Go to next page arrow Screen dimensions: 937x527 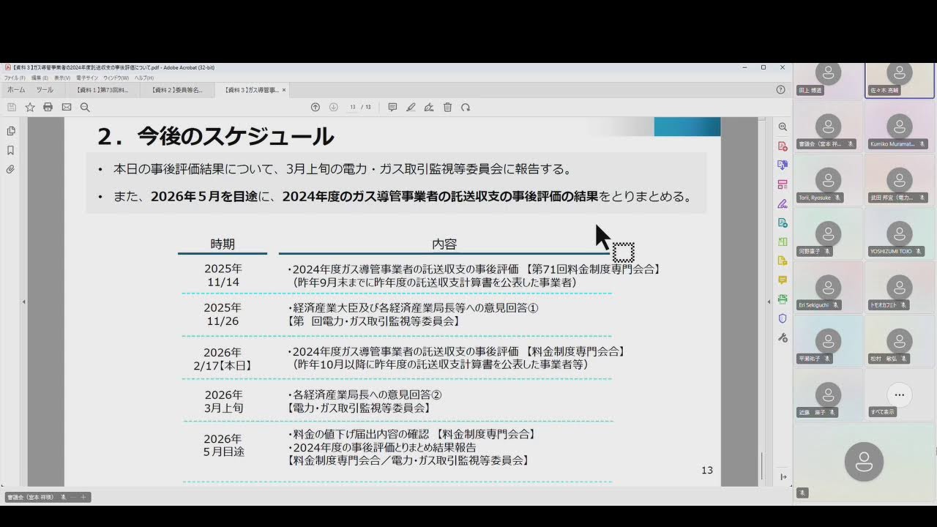pyautogui.click(x=334, y=107)
